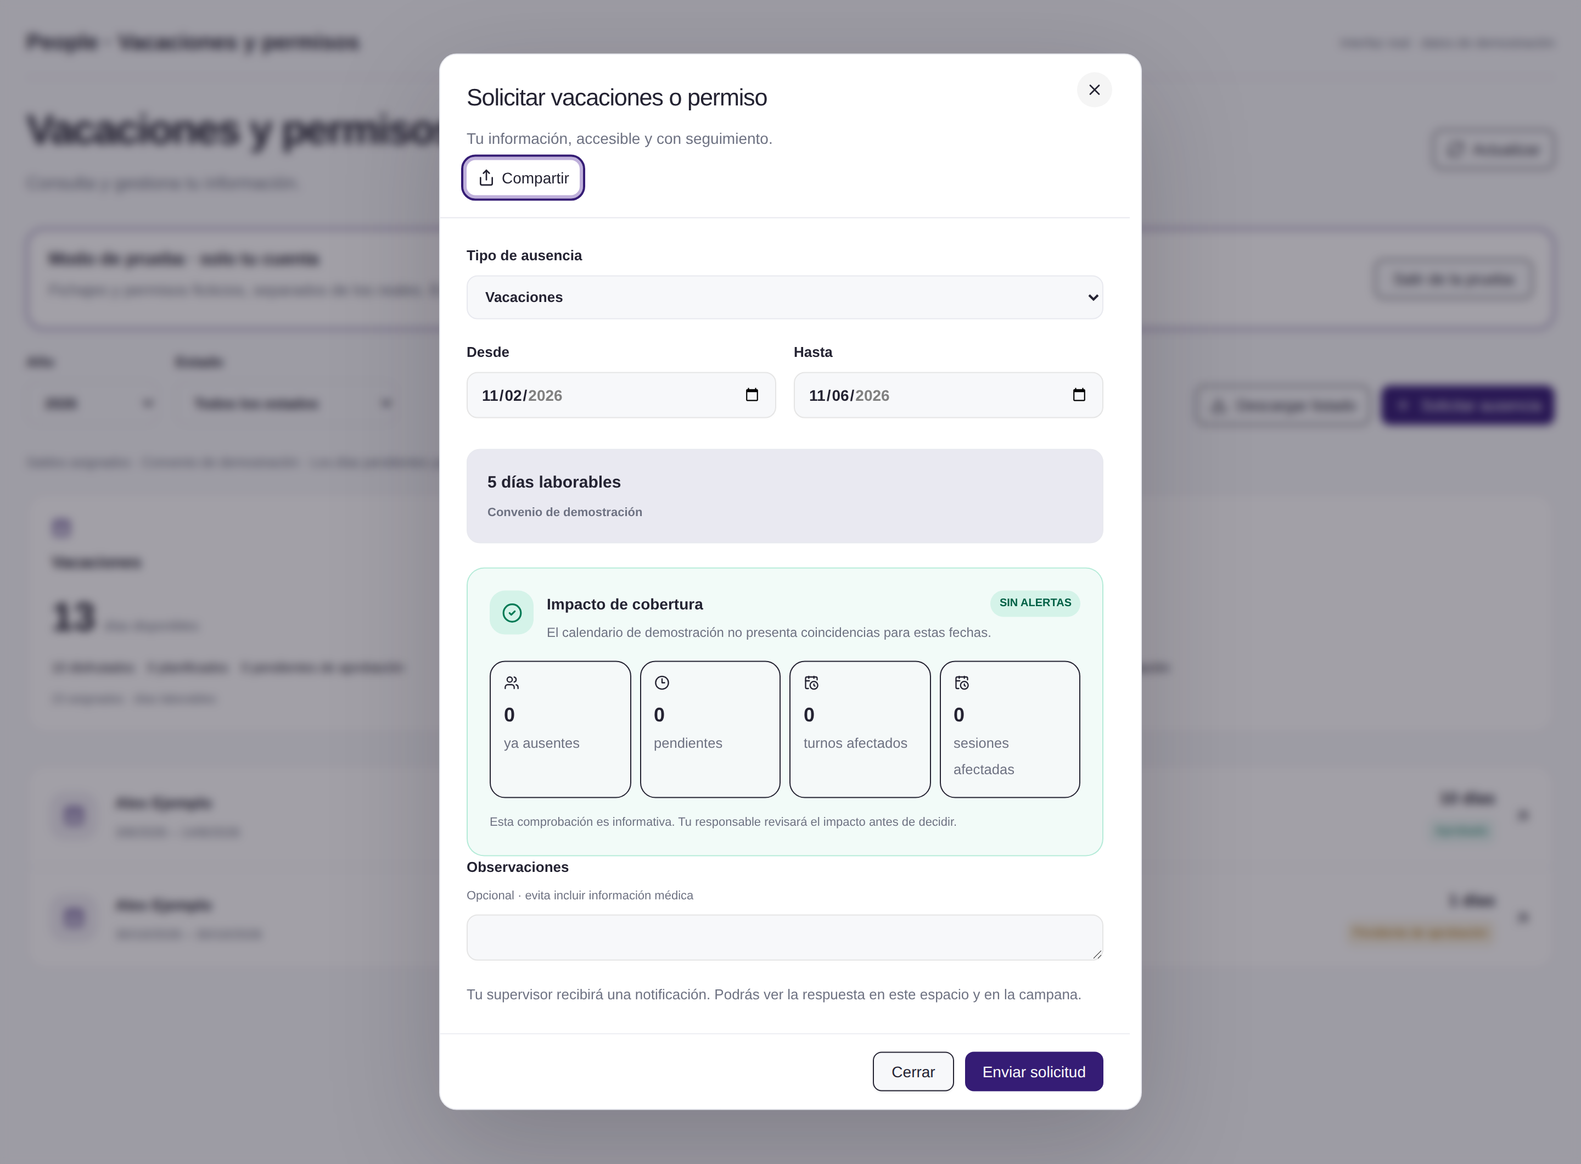The width and height of the screenshot is (1581, 1164).
Task: Open the Hasta date calendar picker icon
Action: tap(1079, 395)
